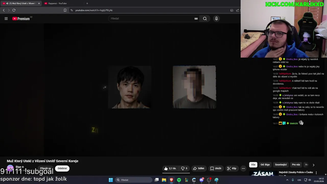Subscribe with Odebírat button
The height and width of the screenshot is (184, 327).
pos(62,168)
